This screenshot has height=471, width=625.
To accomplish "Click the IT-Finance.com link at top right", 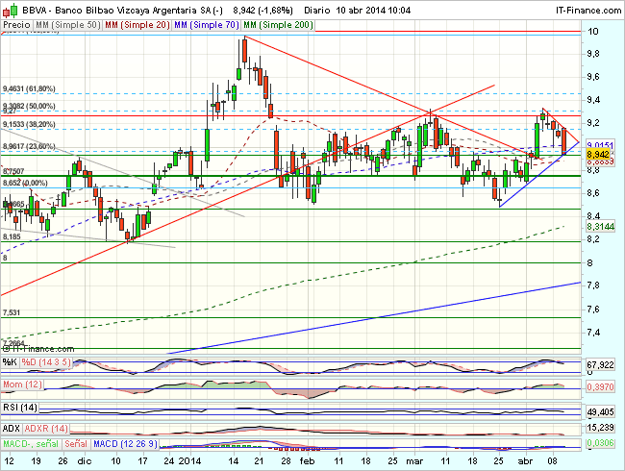I will 588,11.
